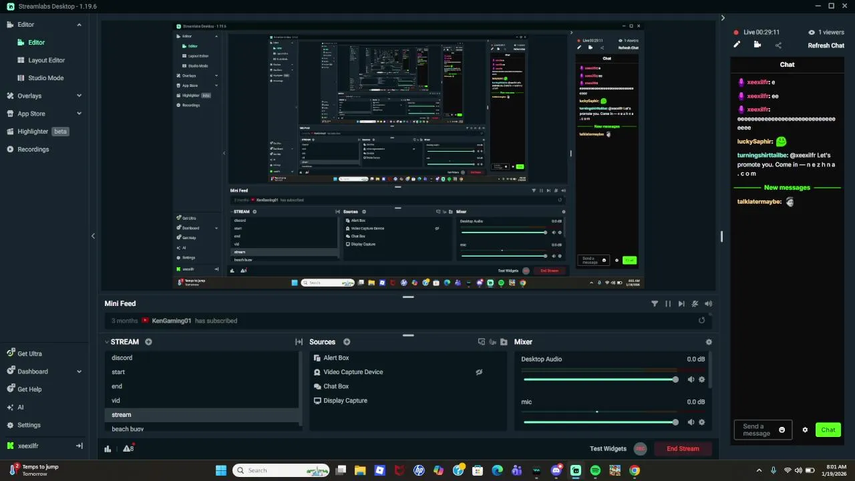Open Discord from the Windows taskbar
The image size is (855, 481).
tap(556, 470)
